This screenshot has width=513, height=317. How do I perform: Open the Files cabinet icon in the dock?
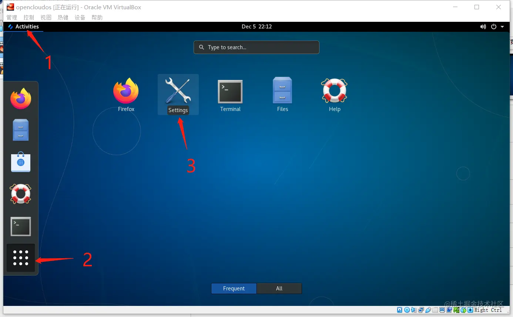pos(21,130)
